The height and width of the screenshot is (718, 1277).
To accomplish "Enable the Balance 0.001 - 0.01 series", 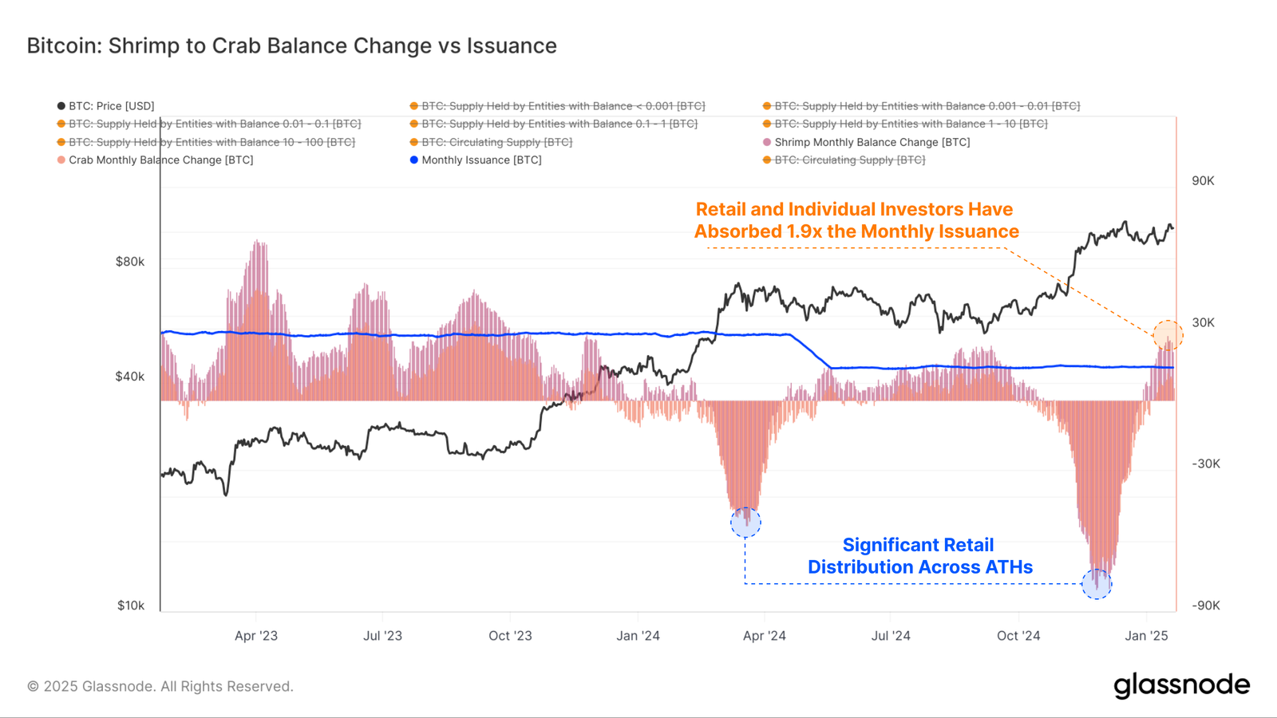I will (927, 106).
